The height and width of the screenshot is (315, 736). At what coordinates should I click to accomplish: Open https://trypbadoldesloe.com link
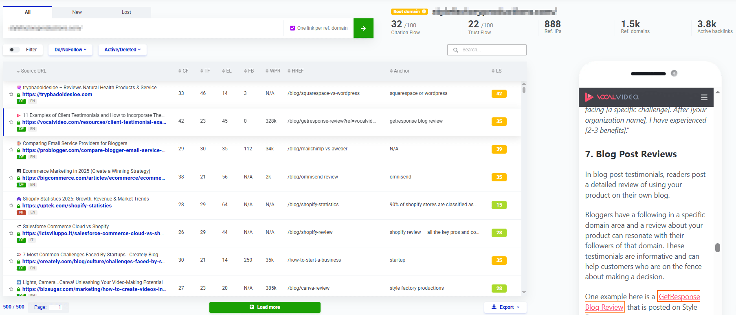click(57, 95)
